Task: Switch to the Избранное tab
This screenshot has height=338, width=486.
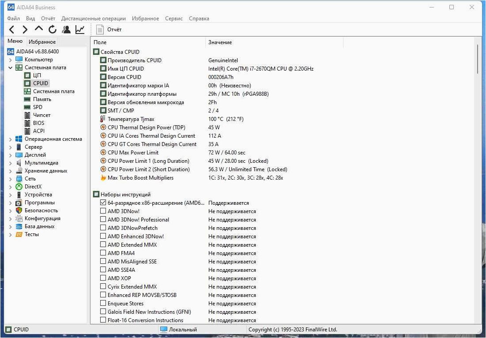Action: (x=42, y=41)
